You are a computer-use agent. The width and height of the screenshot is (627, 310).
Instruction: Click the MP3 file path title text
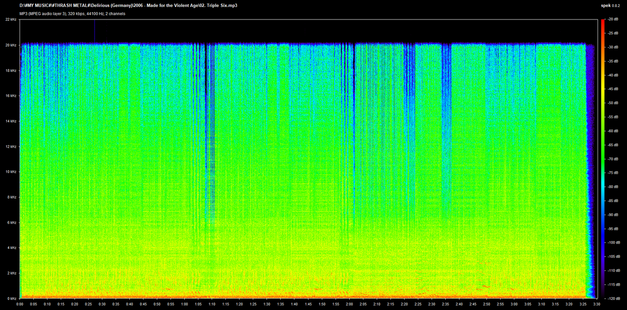pos(128,5)
